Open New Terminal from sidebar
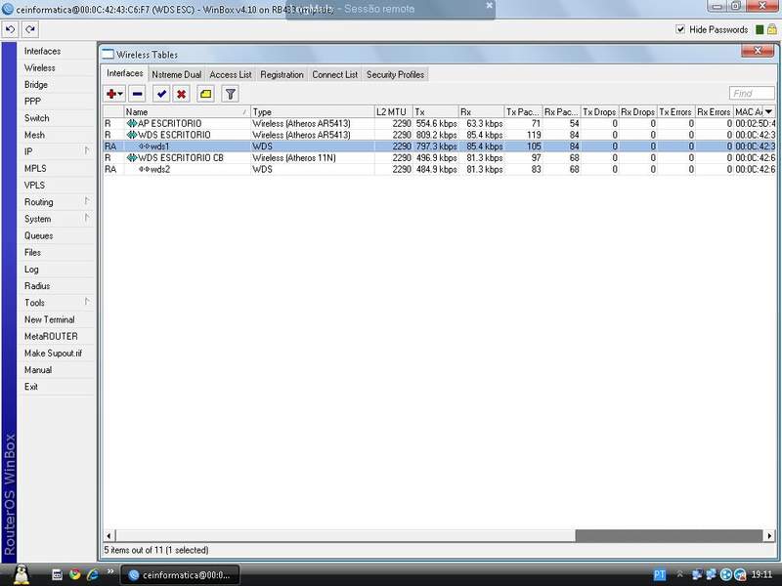 coord(50,319)
